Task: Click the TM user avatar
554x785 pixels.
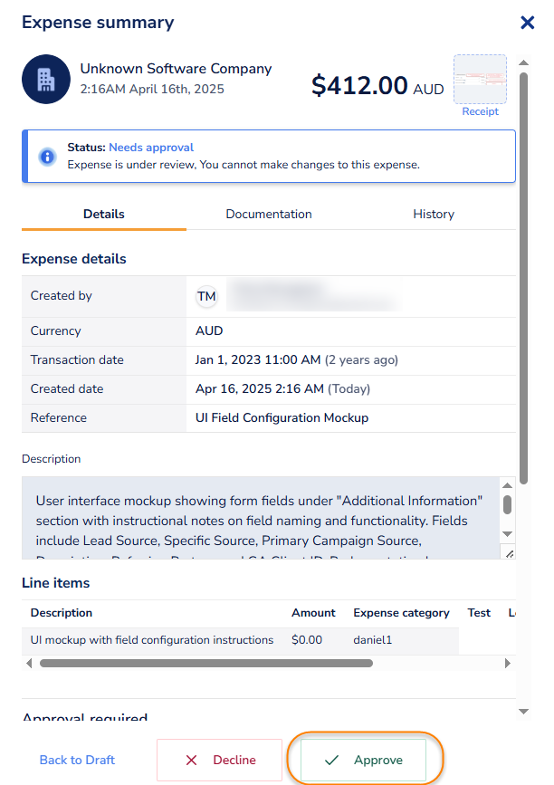Action: [x=206, y=296]
